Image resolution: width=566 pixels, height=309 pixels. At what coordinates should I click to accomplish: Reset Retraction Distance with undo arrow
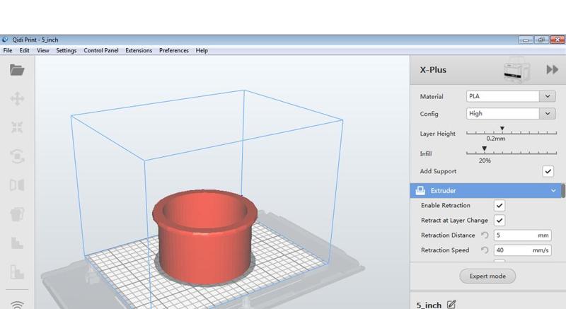tap(485, 235)
